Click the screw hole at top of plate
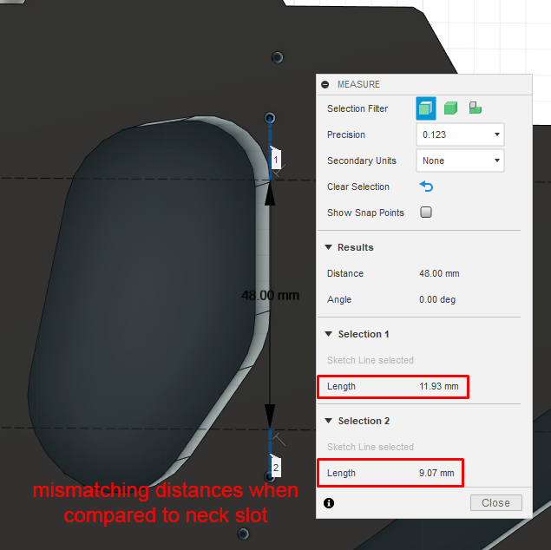551x550 pixels. pyautogui.click(x=278, y=57)
